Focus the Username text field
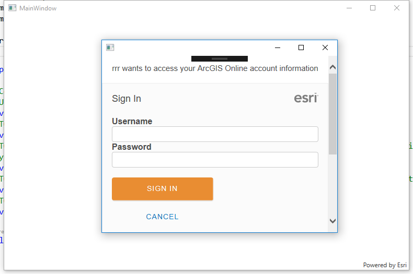The width and height of the screenshot is (413, 274). coord(215,134)
